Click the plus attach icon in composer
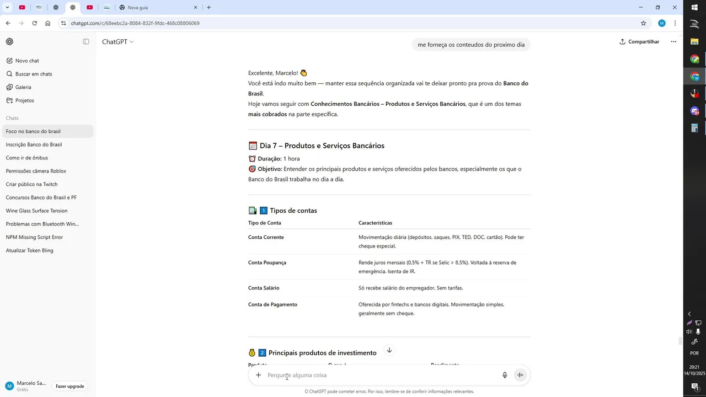Image resolution: width=706 pixels, height=397 pixels. (x=258, y=375)
